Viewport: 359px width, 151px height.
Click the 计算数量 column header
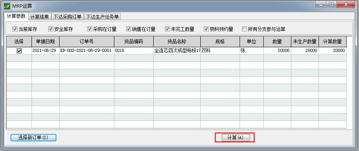pos(333,42)
